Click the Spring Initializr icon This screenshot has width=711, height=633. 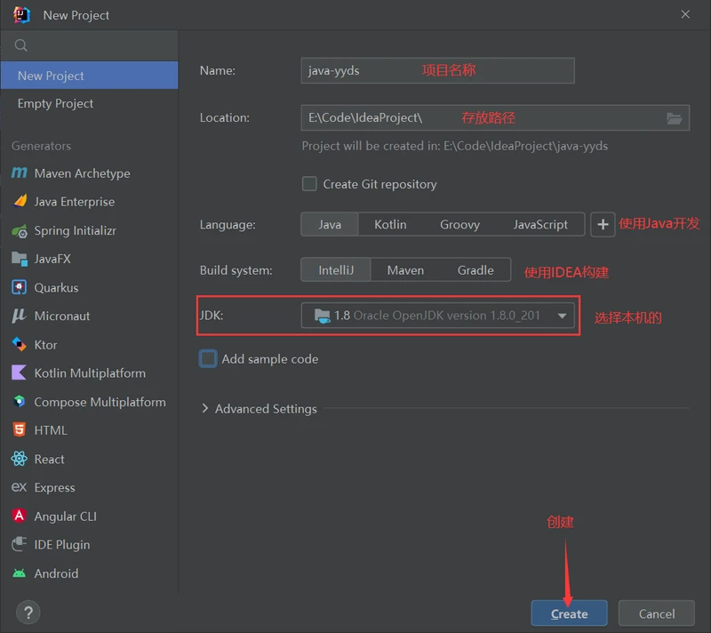point(19,230)
